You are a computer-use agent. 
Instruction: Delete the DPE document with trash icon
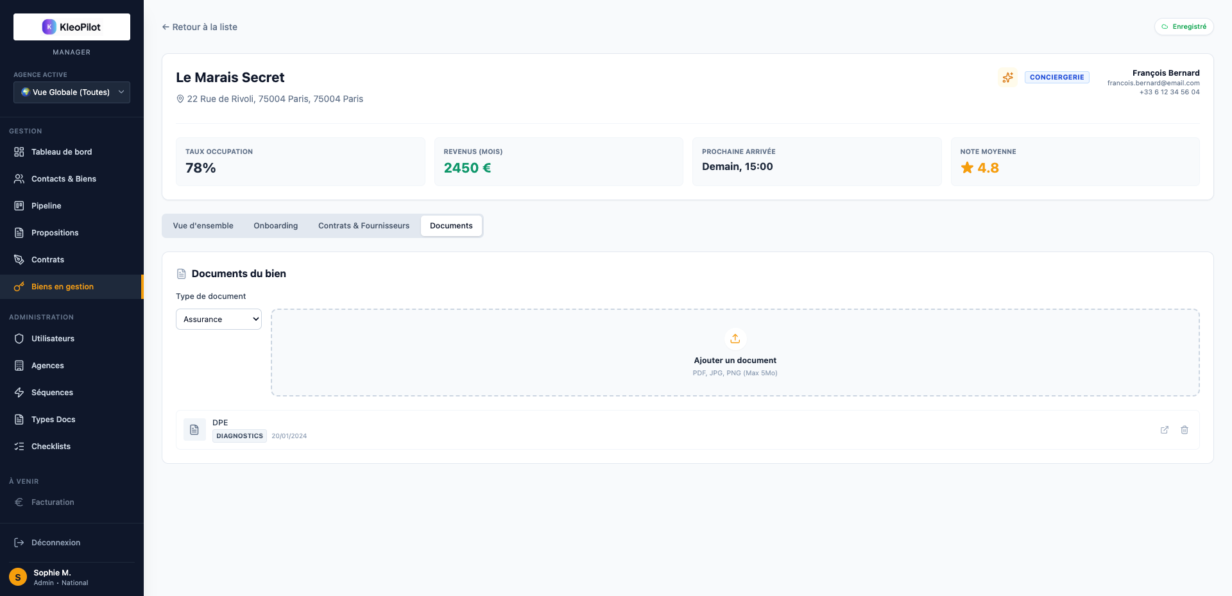(x=1184, y=430)
